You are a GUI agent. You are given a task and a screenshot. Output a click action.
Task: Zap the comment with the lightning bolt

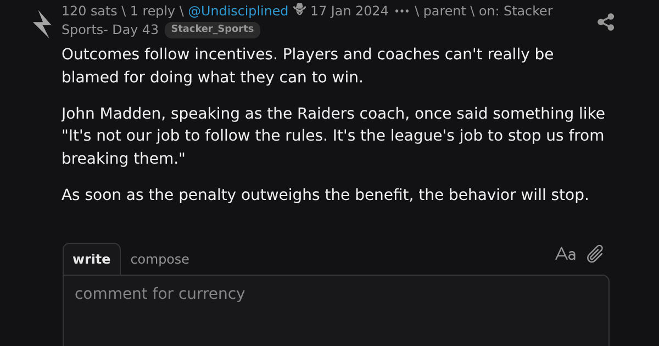tap(42, 24)
